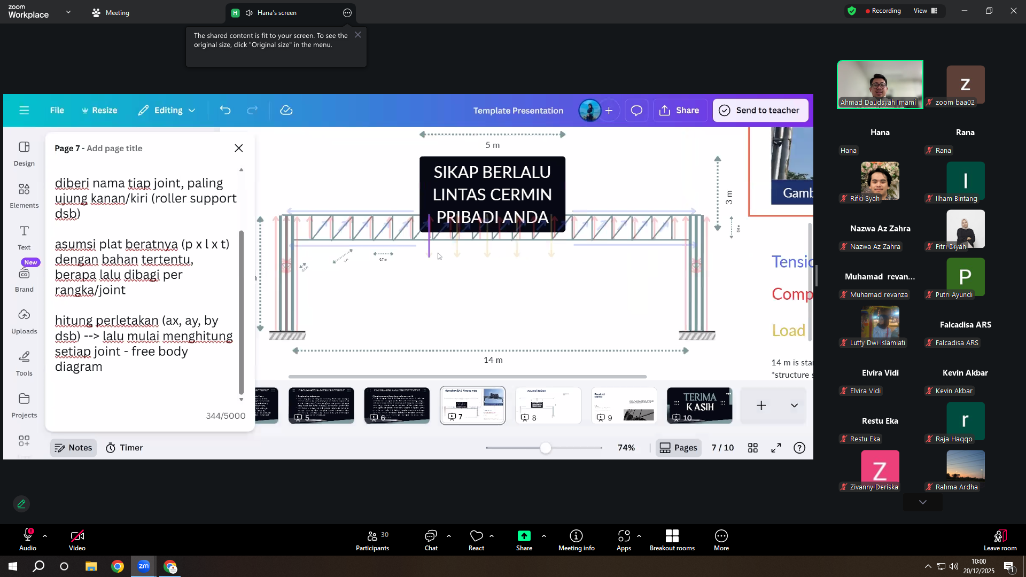Select the Text sidebar tool

[x=24, y=238]
